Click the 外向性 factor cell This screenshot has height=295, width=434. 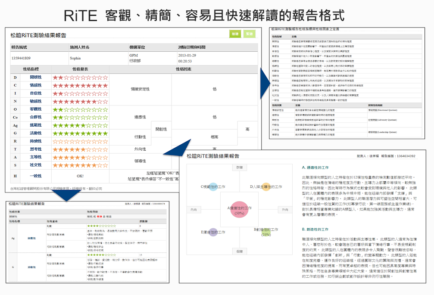click(x=140, y=149)
